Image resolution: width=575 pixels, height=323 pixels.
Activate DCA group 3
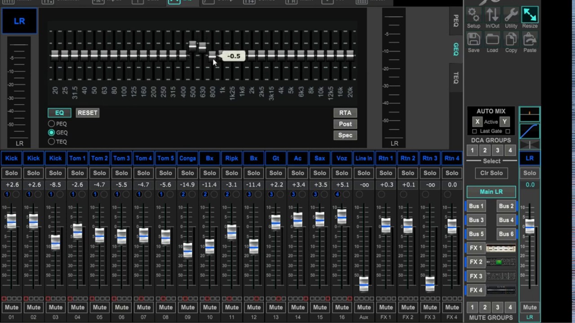coord(497,150)
